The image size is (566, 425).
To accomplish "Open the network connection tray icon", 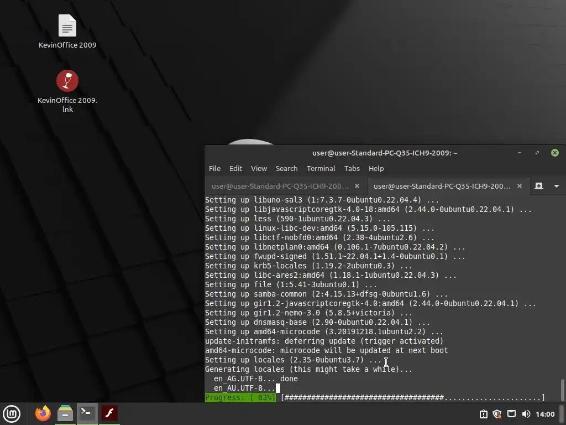I will click(x=511, y=414).
